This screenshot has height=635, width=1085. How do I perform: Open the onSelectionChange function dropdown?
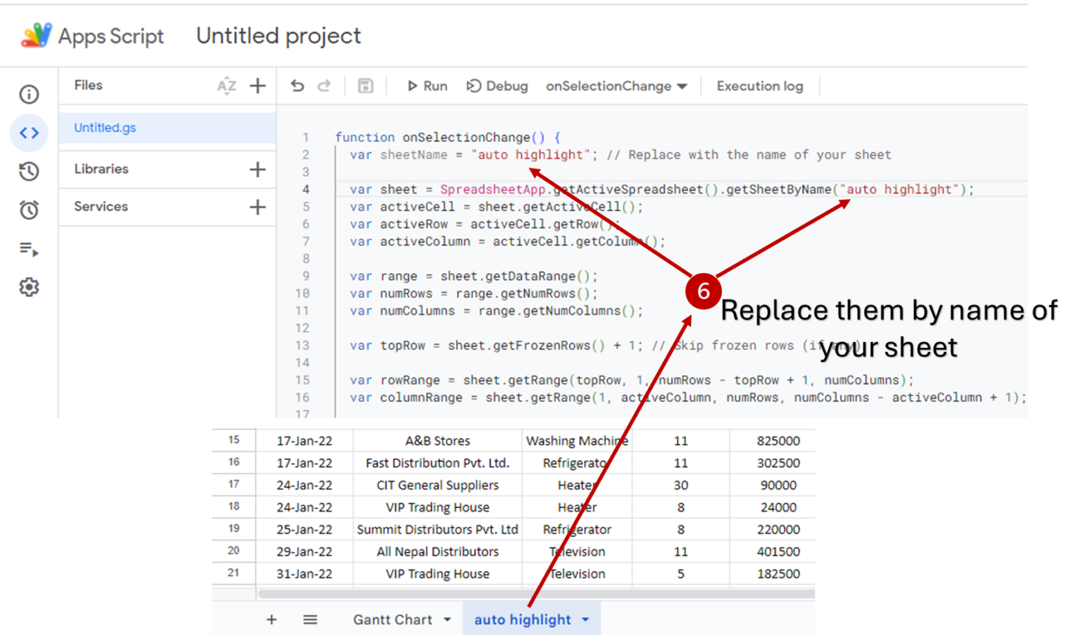[x=616, y=86]
